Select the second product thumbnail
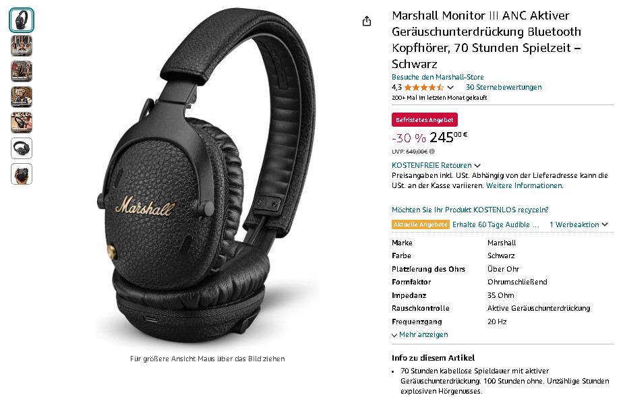This screenshot has width=623, height=397. [22, 46]
